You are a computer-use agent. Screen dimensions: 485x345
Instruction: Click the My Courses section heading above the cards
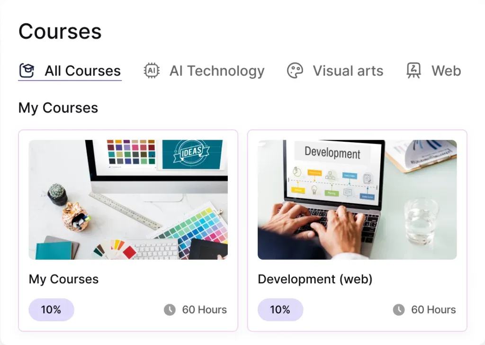click(58, 108)
